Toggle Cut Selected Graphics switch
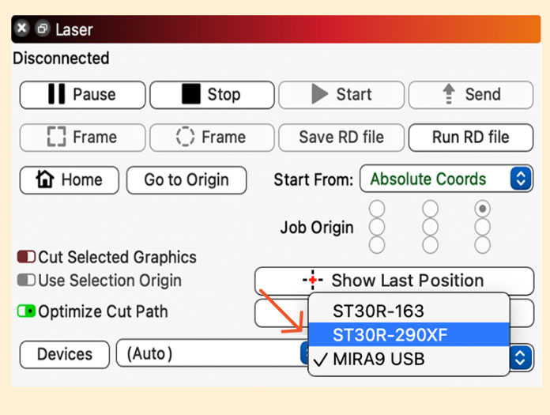The height and width of the screenshot is (415, 550). pyautogui.click(x=27, y=258)
